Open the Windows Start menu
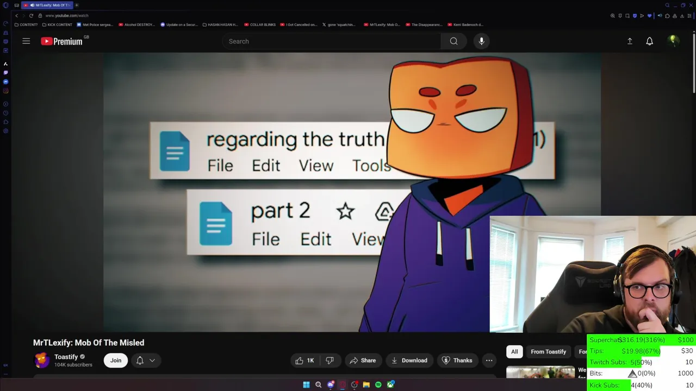Screen dimensions: 696x391 [x=306, y=384]
